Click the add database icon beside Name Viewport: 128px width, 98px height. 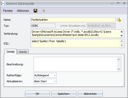119,20
